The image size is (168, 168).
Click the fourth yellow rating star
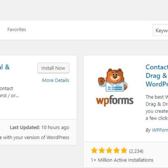tap(117, 151)
